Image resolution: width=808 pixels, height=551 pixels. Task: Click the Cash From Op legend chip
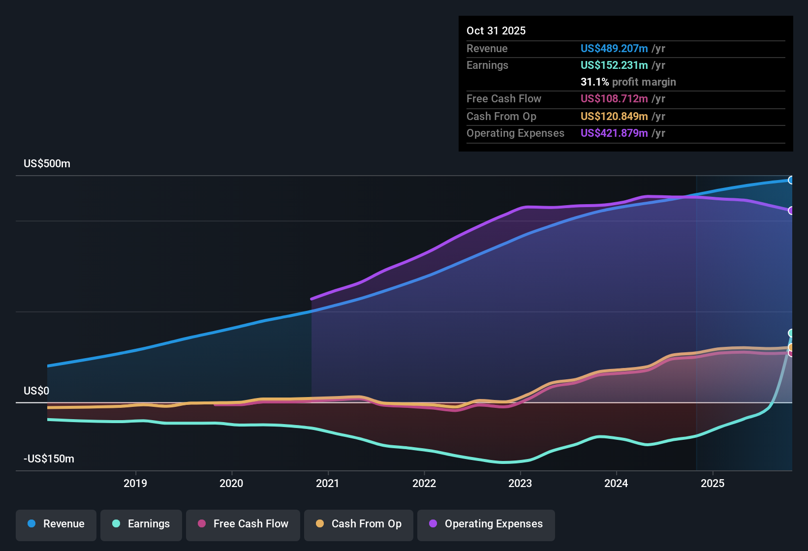coord(358,524)
